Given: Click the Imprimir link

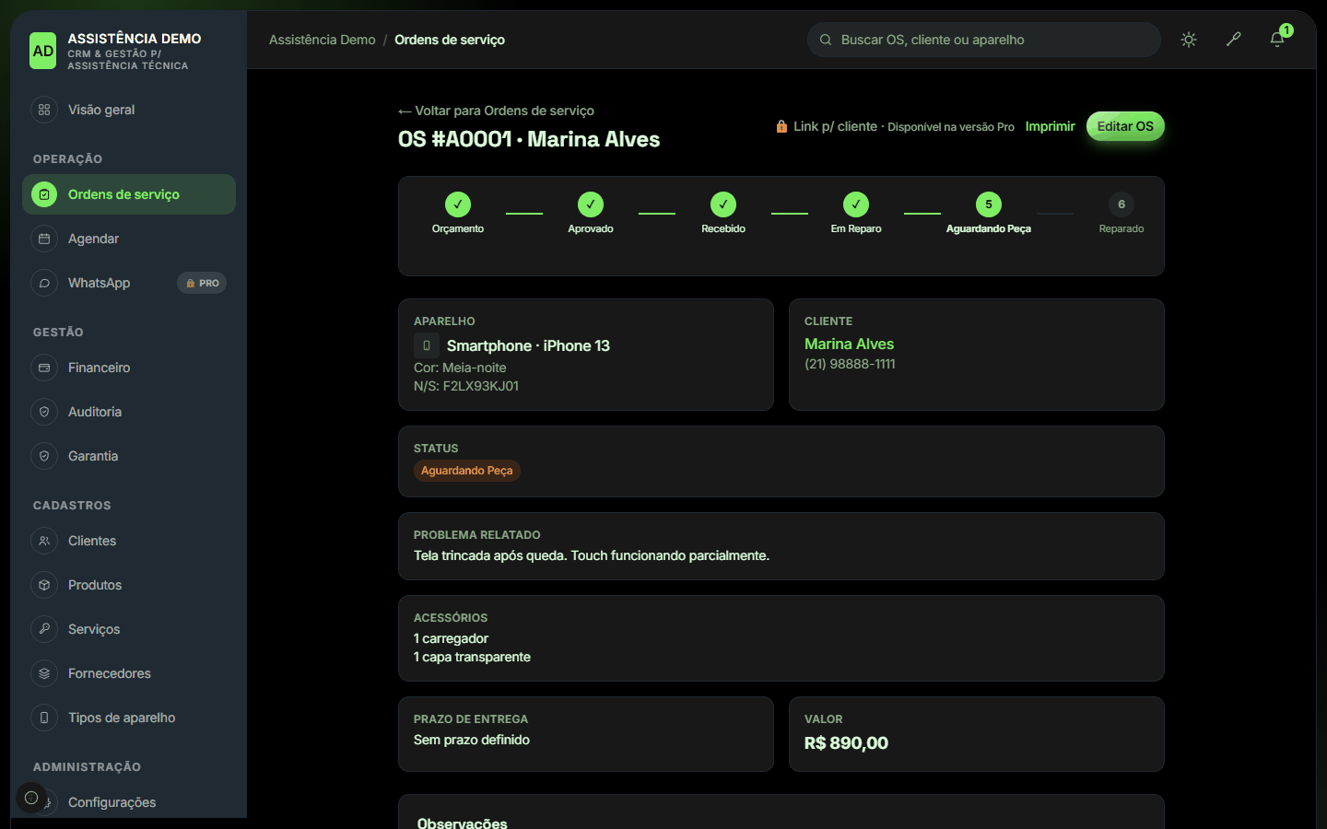Looking at the screenshot, I should click(1050, 126).
